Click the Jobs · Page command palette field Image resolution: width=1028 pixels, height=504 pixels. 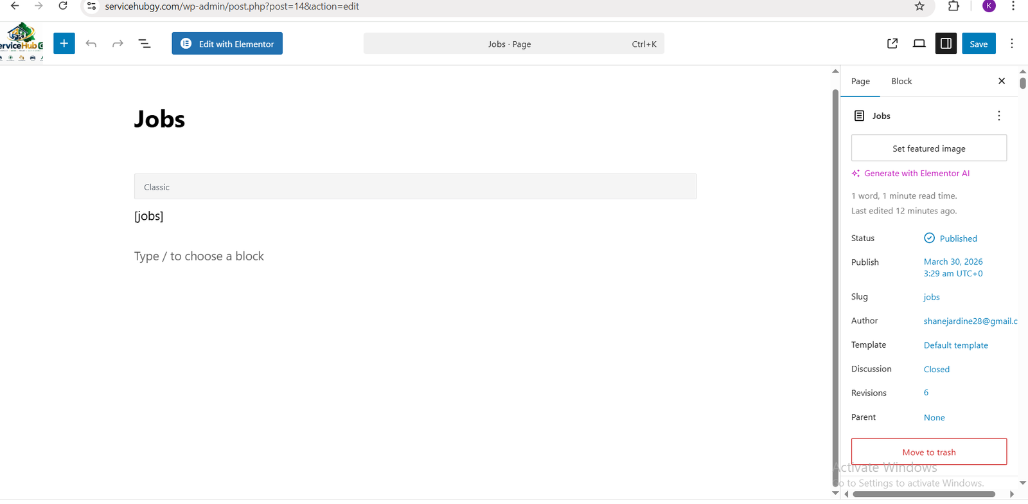(x=513, y=44)
